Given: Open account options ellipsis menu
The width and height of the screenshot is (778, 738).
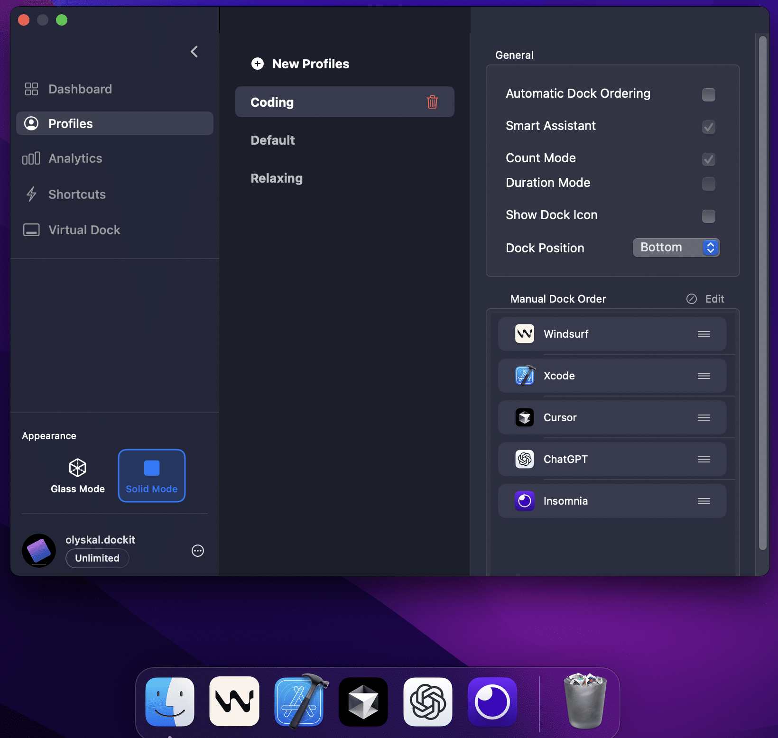Looking at the screenshot, I should point(198,551).
